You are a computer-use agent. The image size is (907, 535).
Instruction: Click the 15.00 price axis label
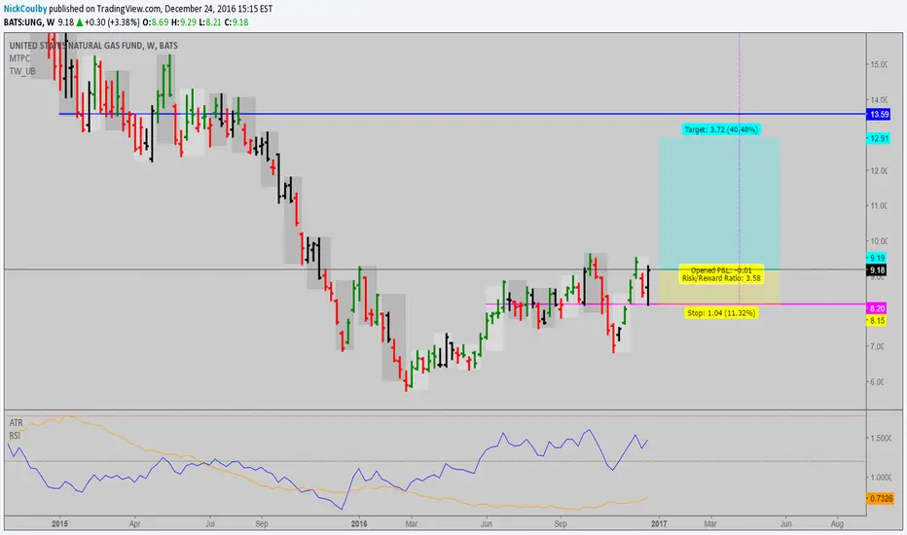click(x=879, y=64)
